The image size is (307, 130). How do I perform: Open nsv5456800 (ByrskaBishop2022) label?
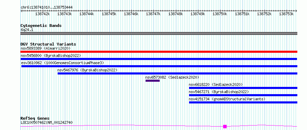pyautogui.click(x=51, y=56)
